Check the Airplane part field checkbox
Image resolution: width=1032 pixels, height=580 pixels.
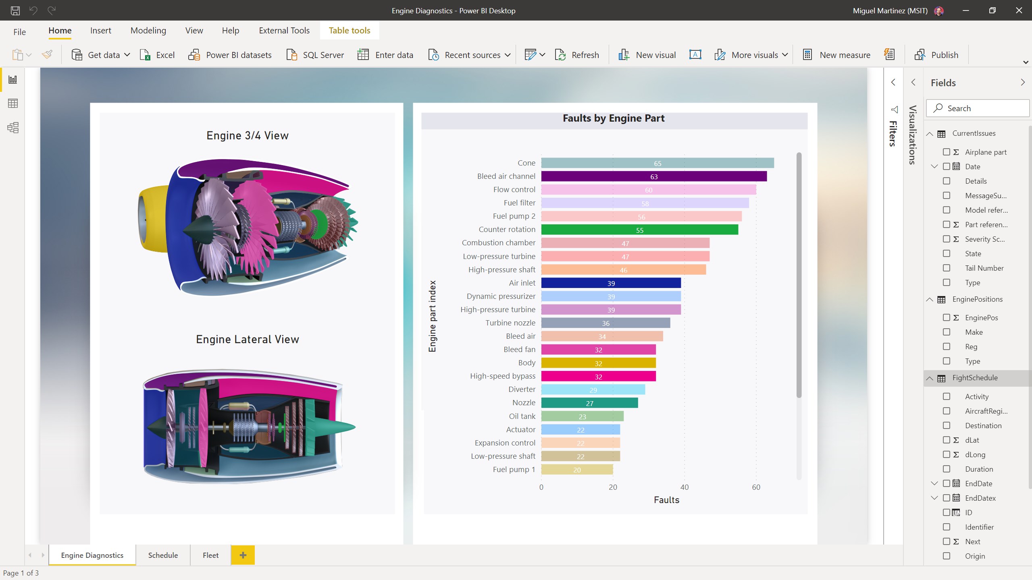click(x=947, y=152)
